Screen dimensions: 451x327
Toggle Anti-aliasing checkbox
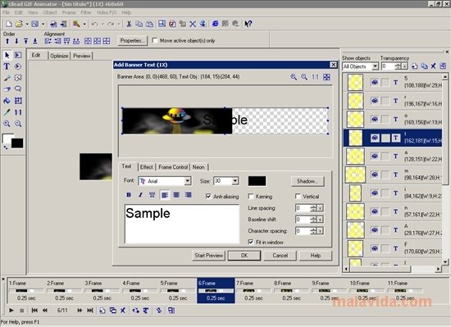(208, 196)
